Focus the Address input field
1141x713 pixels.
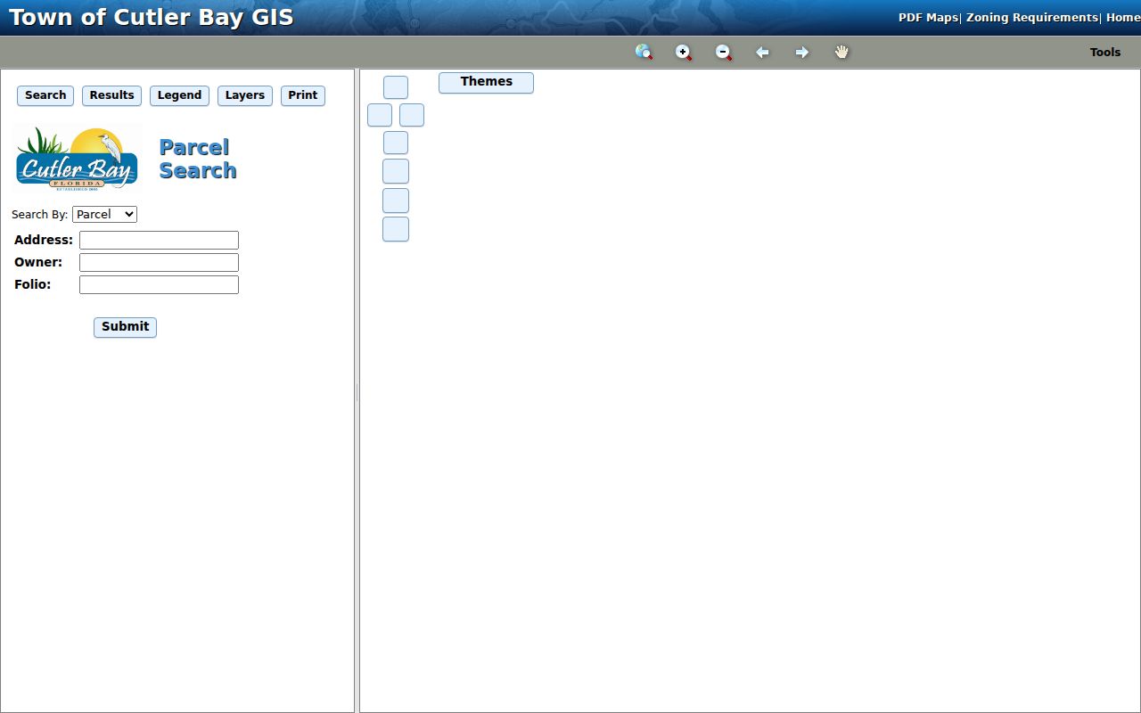click(159, 241)
